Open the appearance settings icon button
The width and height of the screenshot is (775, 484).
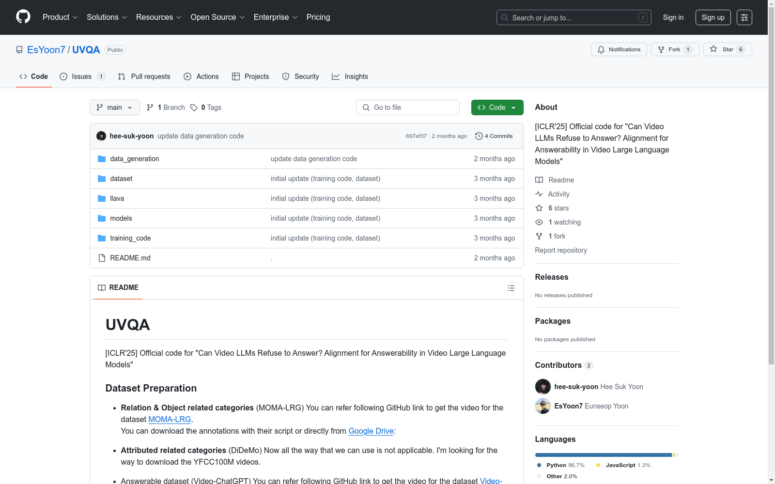tap(744, 17)
